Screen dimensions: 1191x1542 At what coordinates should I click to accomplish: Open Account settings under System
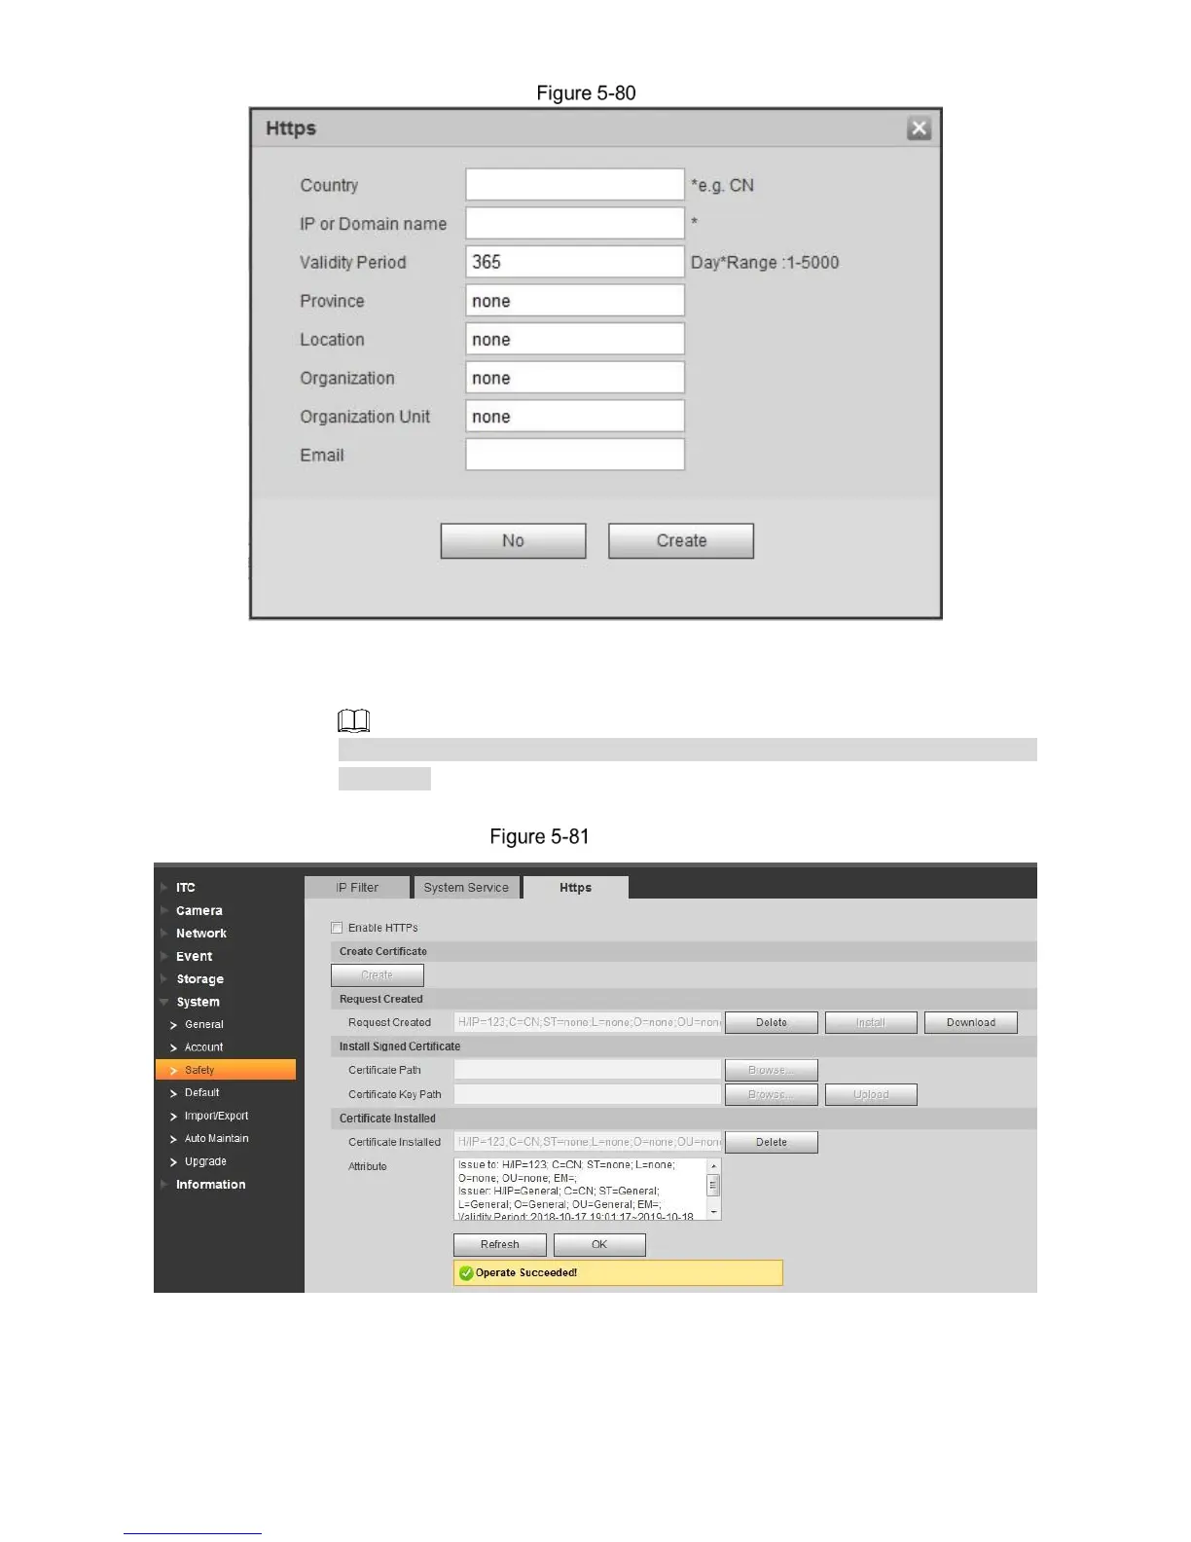click(203, 1047)
